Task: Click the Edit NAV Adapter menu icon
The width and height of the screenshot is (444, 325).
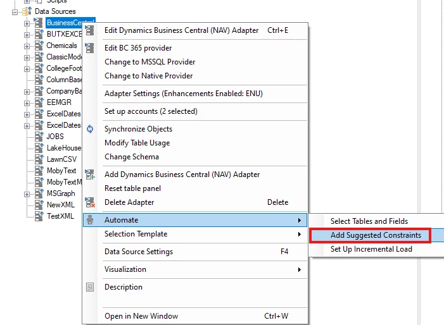Action: (90, 30)
